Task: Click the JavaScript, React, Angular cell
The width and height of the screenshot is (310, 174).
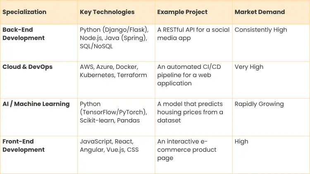Action: tap(110, 146)
